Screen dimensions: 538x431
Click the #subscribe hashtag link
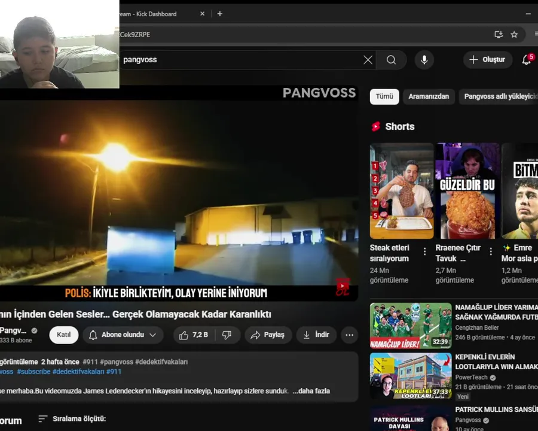[x=33, y=372]
